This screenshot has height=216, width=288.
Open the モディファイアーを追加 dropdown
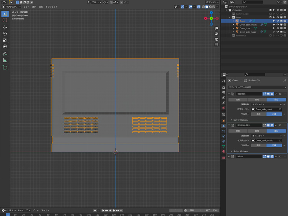pyautogui.click(x=257, y=88)
